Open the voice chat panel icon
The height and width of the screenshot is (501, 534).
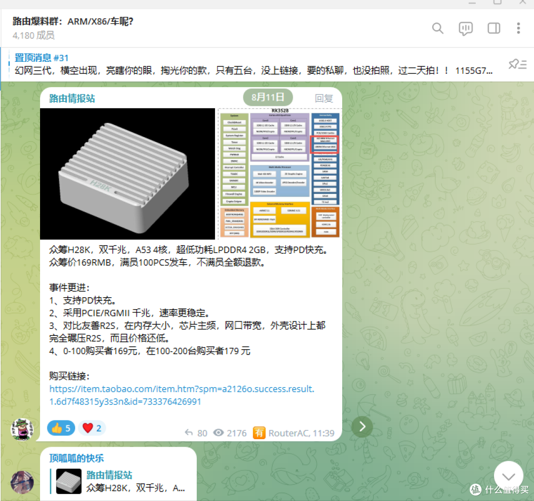coord(465,28)
